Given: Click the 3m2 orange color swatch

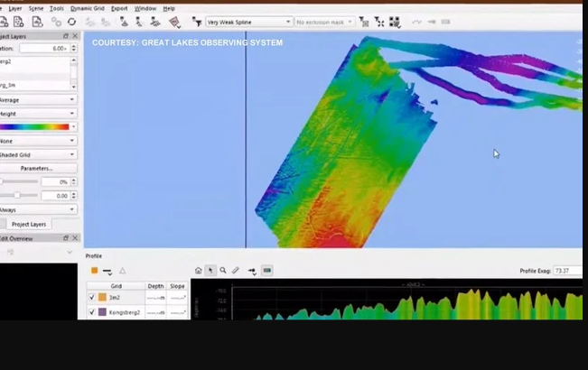Looking at the screenshot, I should (x=102, y=297).
